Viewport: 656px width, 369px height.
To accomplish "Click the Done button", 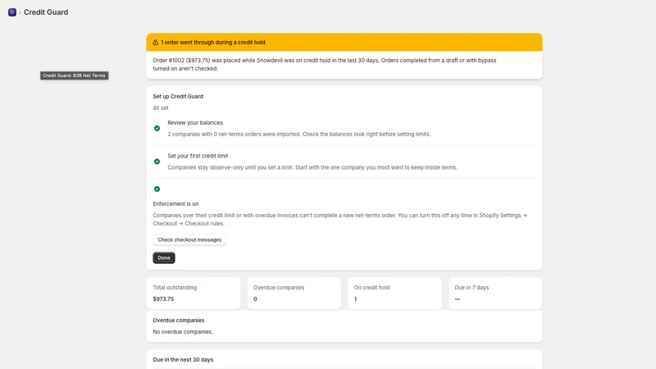I will click(164, 257).
